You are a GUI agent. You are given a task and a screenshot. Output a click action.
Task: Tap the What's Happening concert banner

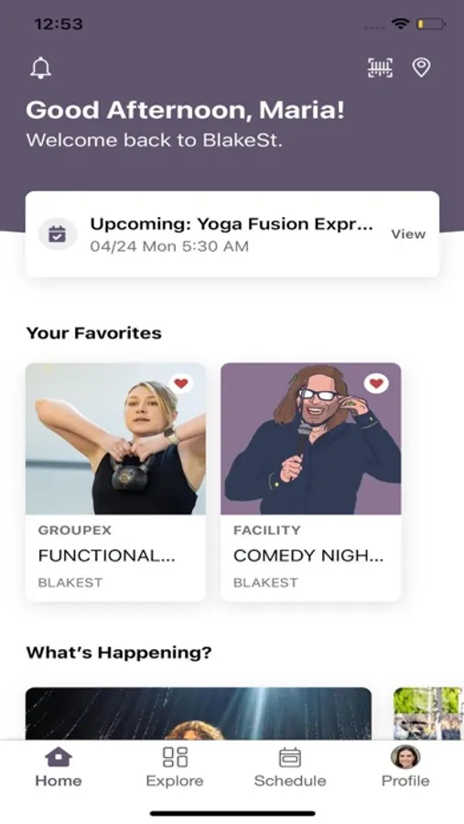(x=199, y=713)
